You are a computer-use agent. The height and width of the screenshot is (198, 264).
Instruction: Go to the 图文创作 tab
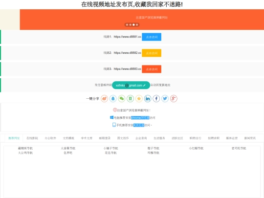pyautogui.click(x=123, y=138)
